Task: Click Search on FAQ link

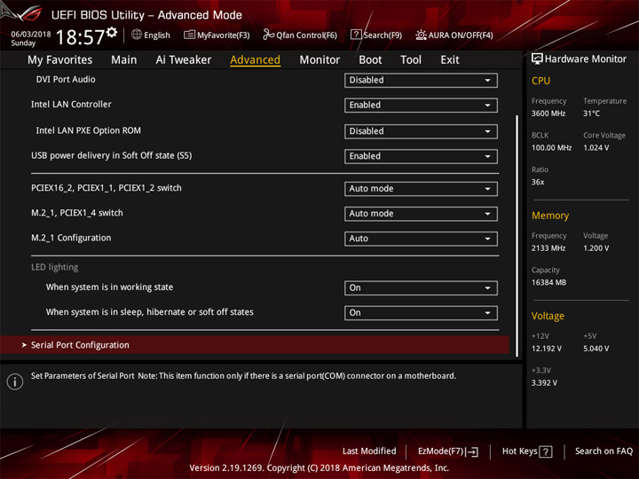Action: 603,452
